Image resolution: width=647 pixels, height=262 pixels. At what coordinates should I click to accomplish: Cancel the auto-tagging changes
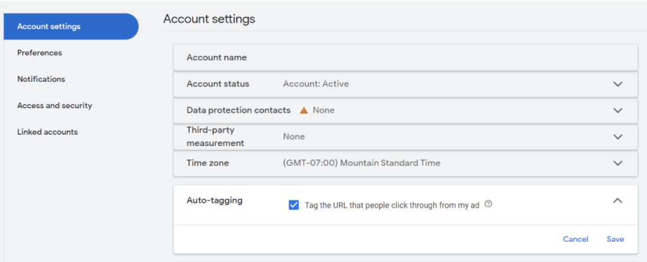(x=576, y=239)
